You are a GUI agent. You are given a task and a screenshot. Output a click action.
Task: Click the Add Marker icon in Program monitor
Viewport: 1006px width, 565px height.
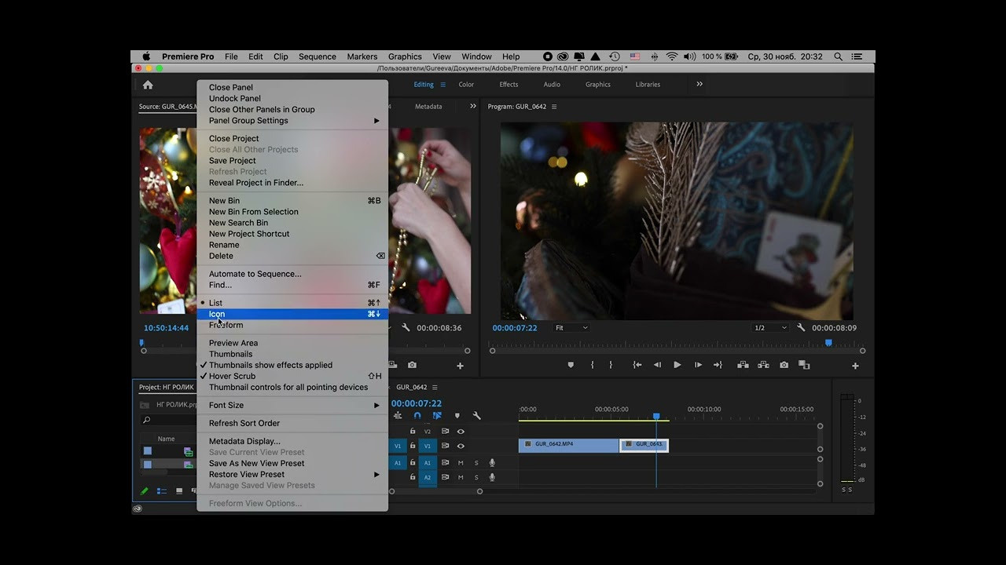tap(571, 365)
